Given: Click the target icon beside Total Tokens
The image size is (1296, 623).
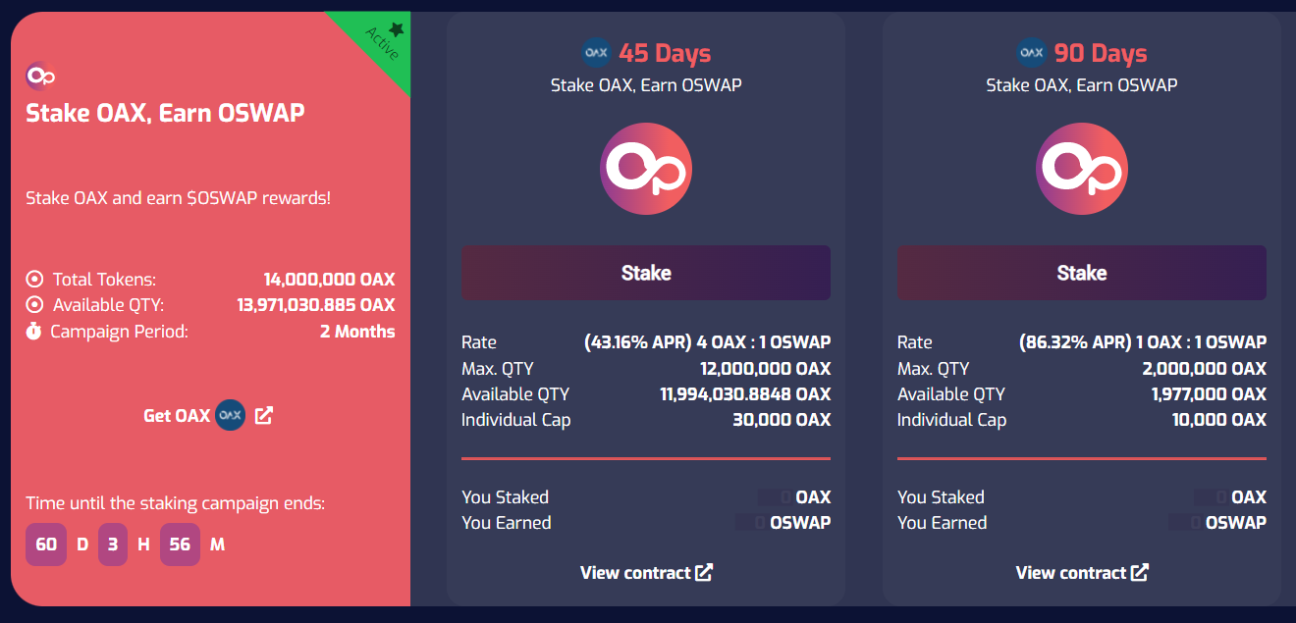Looking at the screenshot, I should click(x=34, y=279).
